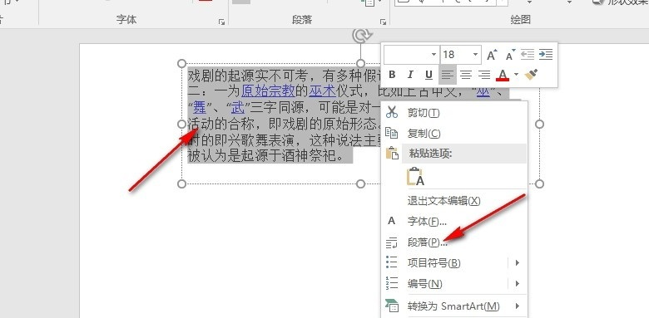This screenshot has height=318, width=649.
Task: Click the paragraph settings icon beside 段落(P)
Action: click(x=392, y=243)
